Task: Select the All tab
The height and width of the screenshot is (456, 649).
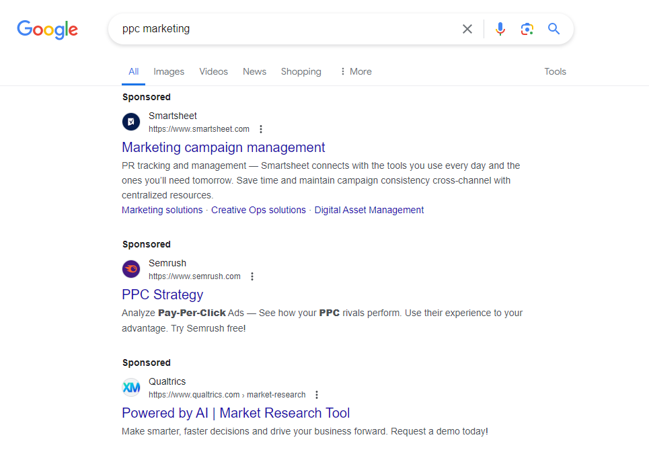Action: click(133, 71)
